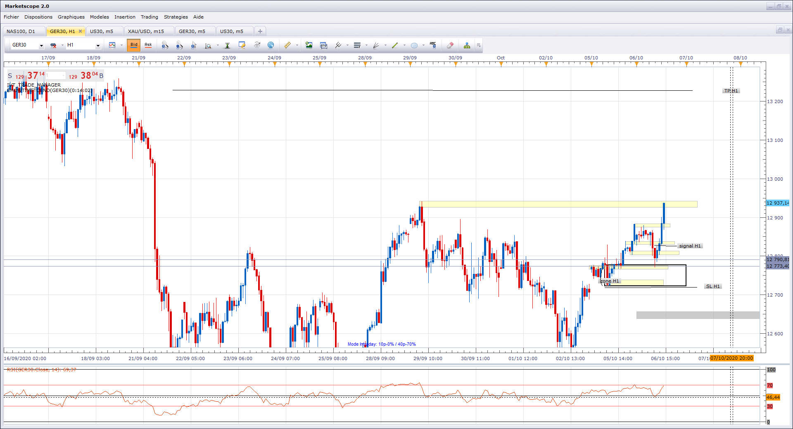Toggle Ask price display

148,45
